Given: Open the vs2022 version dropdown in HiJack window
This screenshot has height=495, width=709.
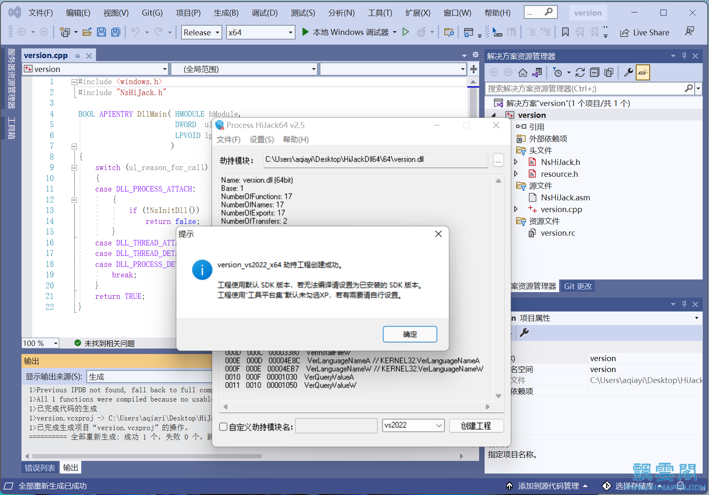Looking at the screenshot, I should (413, 426).
